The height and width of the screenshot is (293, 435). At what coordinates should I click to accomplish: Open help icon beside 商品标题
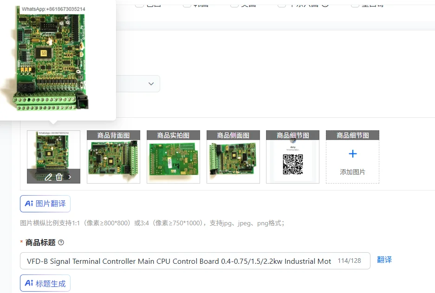pos(61,242)
